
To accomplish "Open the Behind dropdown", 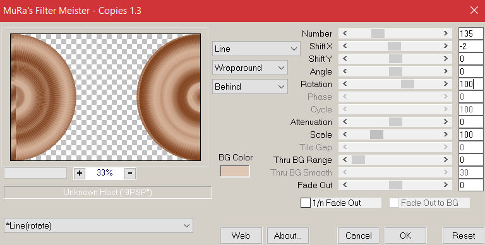I will click(x=250, y=87).
